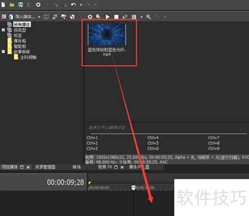249x216 pixels.
Task: Start media preview with the play button
Action: tap(108, 17)
